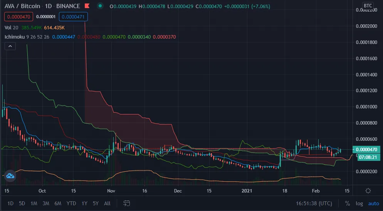Viewport: 383px width, 211px height.
Task: Open chart settings gear icon
Action: [368, 191]
